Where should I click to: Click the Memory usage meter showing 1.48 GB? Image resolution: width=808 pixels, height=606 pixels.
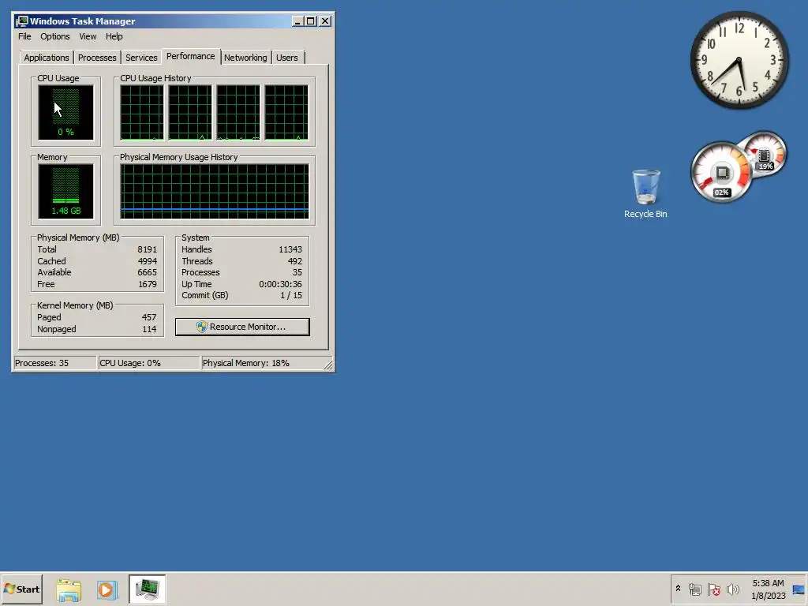65,191
